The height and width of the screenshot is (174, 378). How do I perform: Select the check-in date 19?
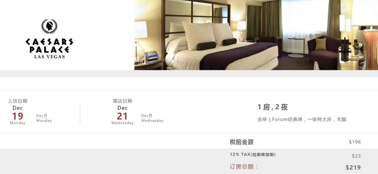tap(18, 116)
